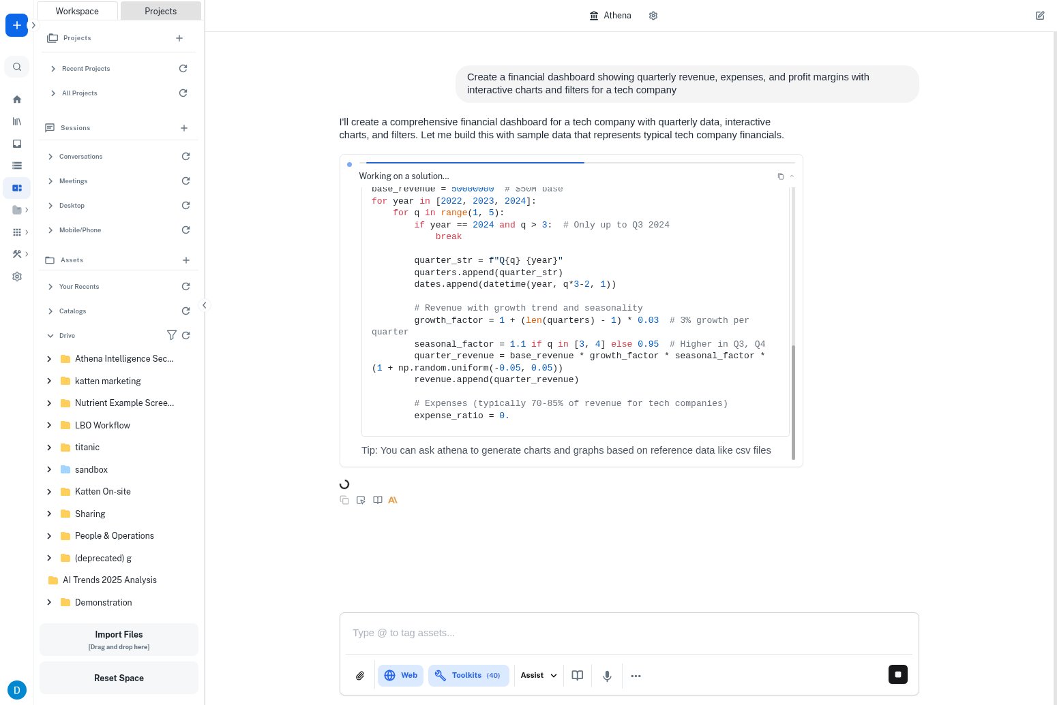Collapse the working solution code panel

point(792,176)
